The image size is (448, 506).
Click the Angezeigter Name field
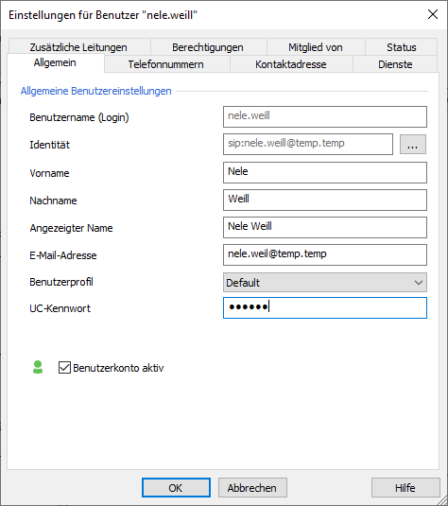pyautogui.click(x=325, y=228)
